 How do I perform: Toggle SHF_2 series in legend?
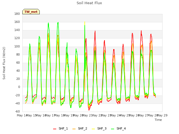coord(80,128)
